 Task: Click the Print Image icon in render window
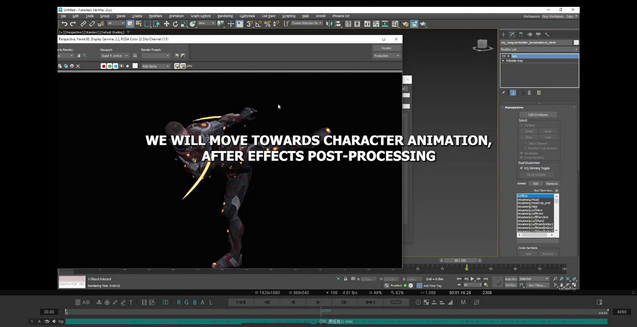[x=72, y=66]
